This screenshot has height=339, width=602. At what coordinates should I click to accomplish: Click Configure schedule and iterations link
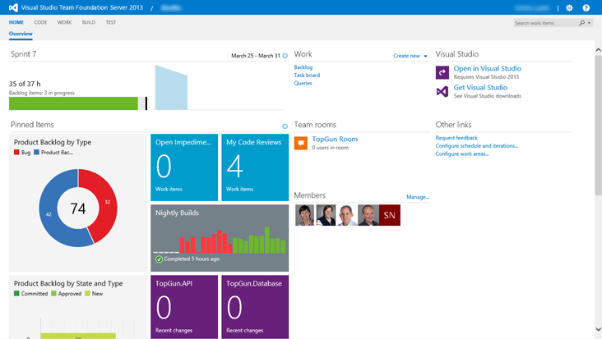coord(476,145)
